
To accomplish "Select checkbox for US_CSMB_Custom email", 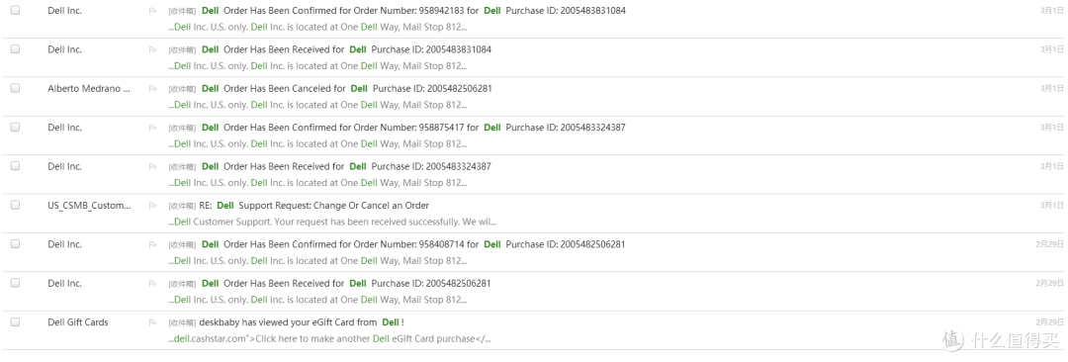I will click(16, 205).
